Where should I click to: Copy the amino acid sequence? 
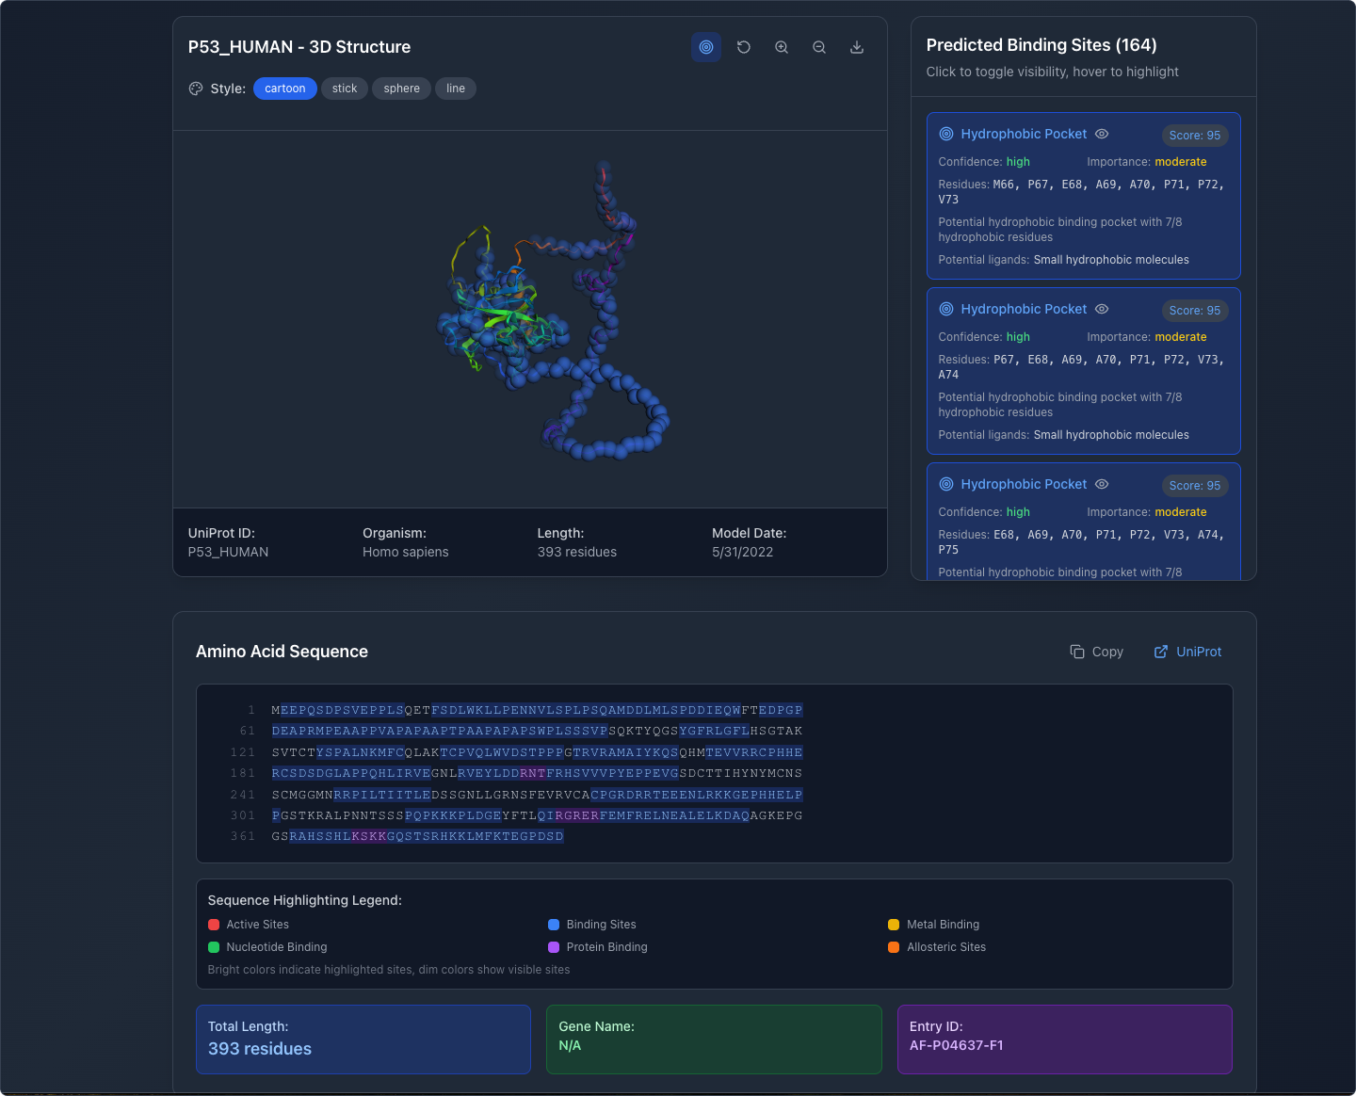pos(1097,652)
